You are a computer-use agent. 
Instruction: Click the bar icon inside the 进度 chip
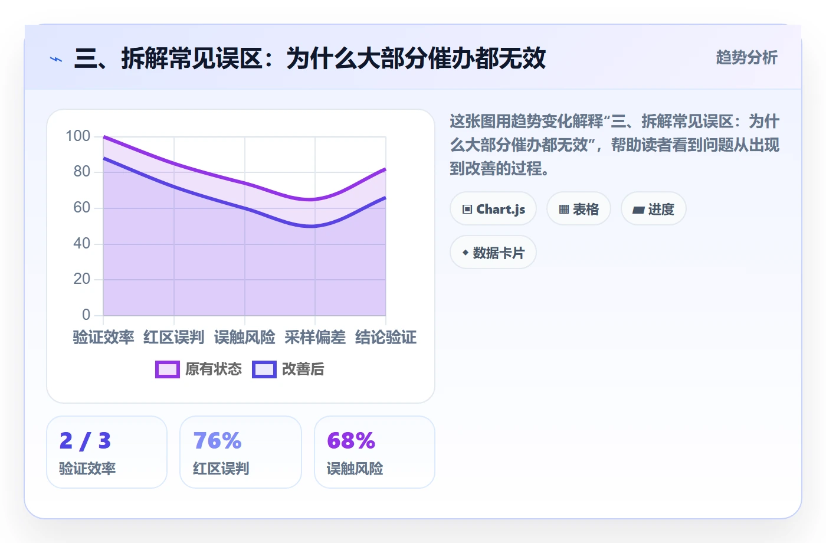tap(638, 210)
